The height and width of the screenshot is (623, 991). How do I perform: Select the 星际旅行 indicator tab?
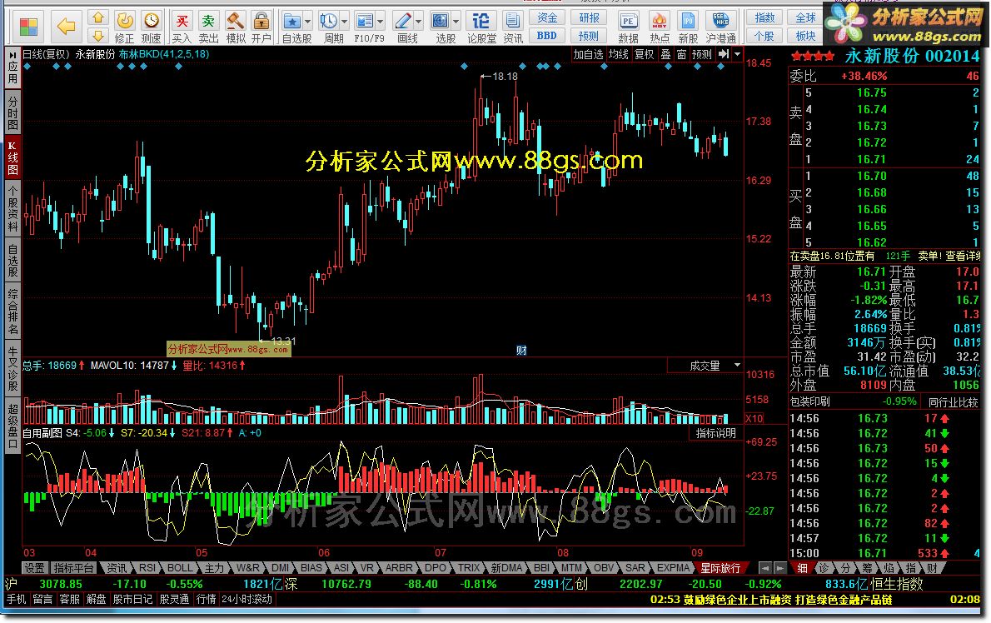click(x=720, y=568)
